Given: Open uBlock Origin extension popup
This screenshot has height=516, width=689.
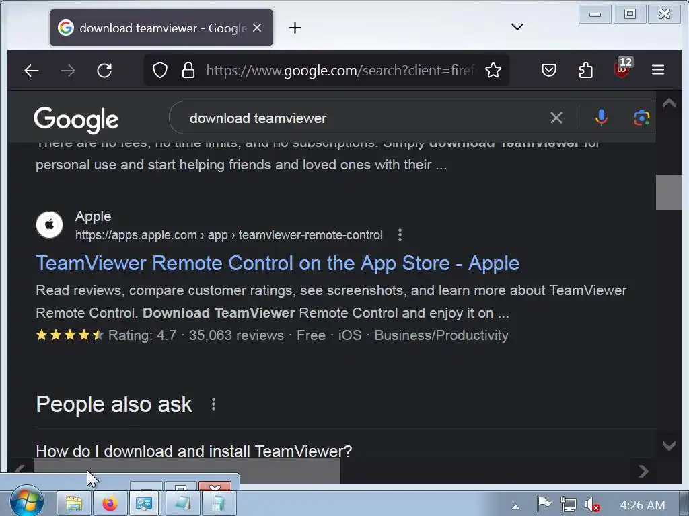Looking at the screenshot, I should [x=622, y=69].
